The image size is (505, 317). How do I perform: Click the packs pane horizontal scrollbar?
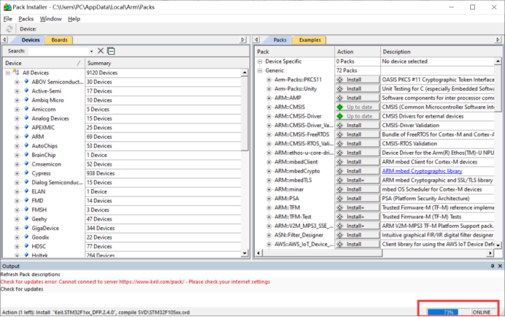322,253
